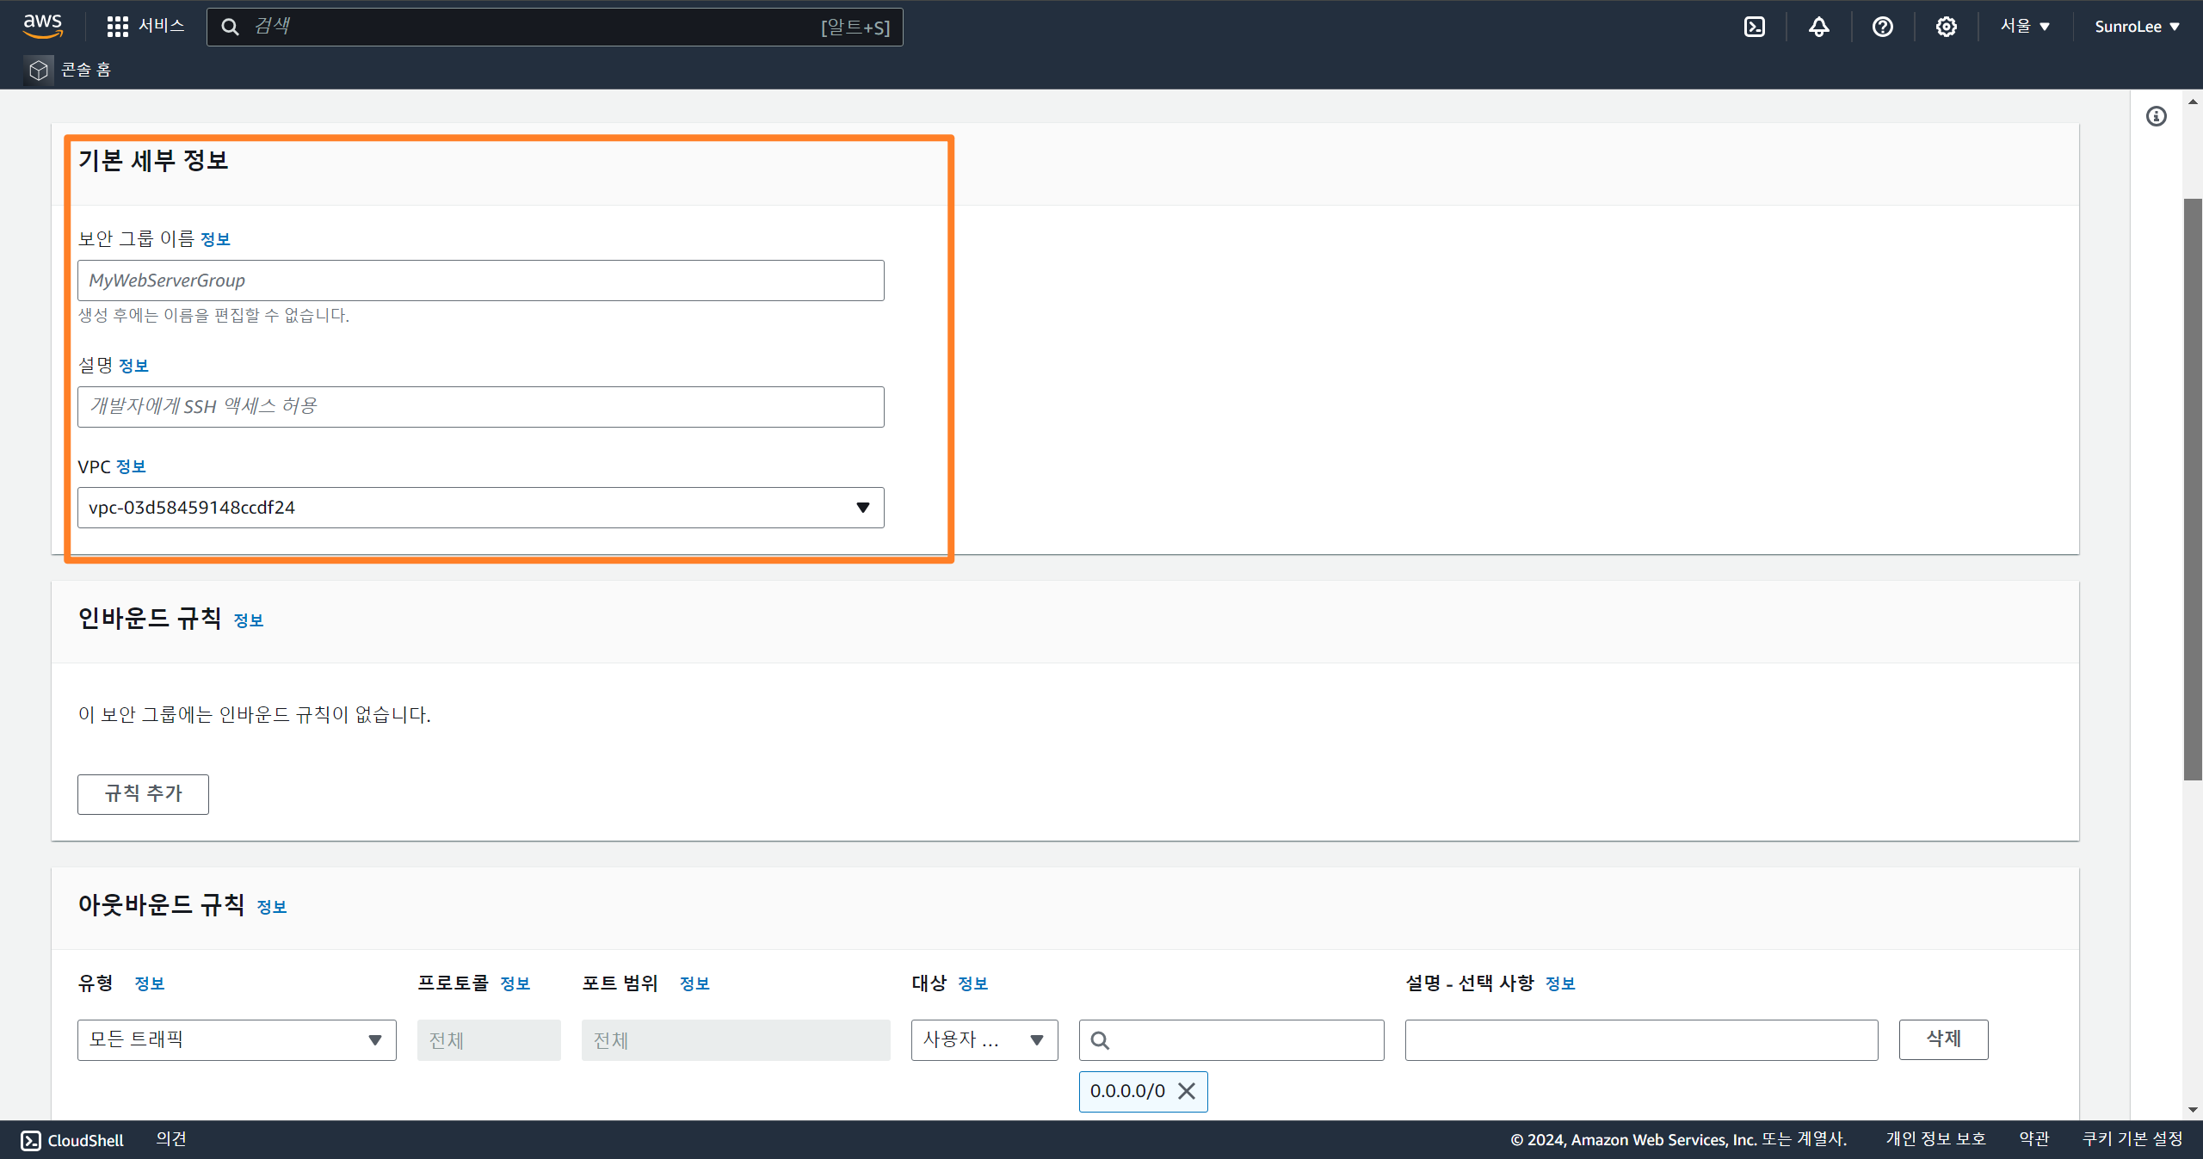This screenshot has width=2203, height=1159.
Task: Launch CloudShell from top bar icon
Action: (1754, 27)
